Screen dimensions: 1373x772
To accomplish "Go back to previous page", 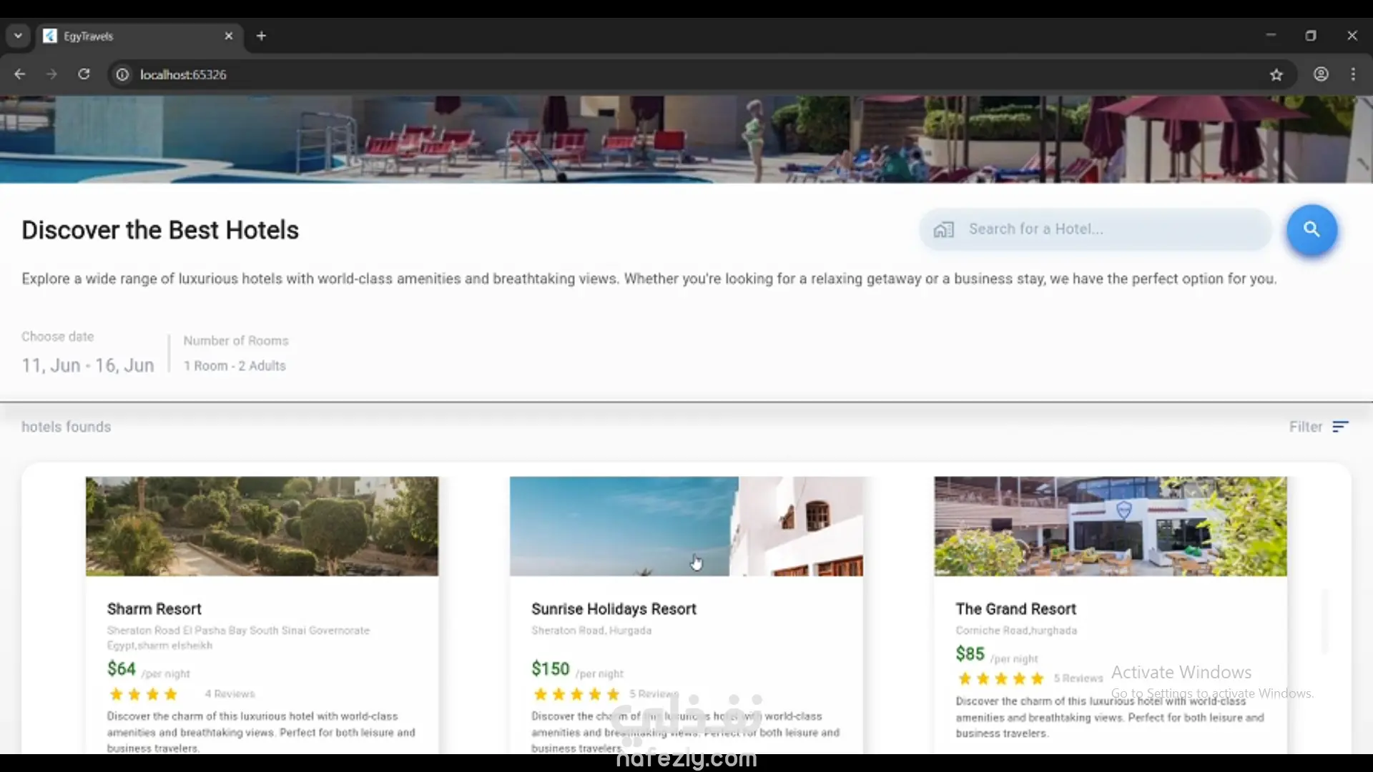I will tap(20, 74).
